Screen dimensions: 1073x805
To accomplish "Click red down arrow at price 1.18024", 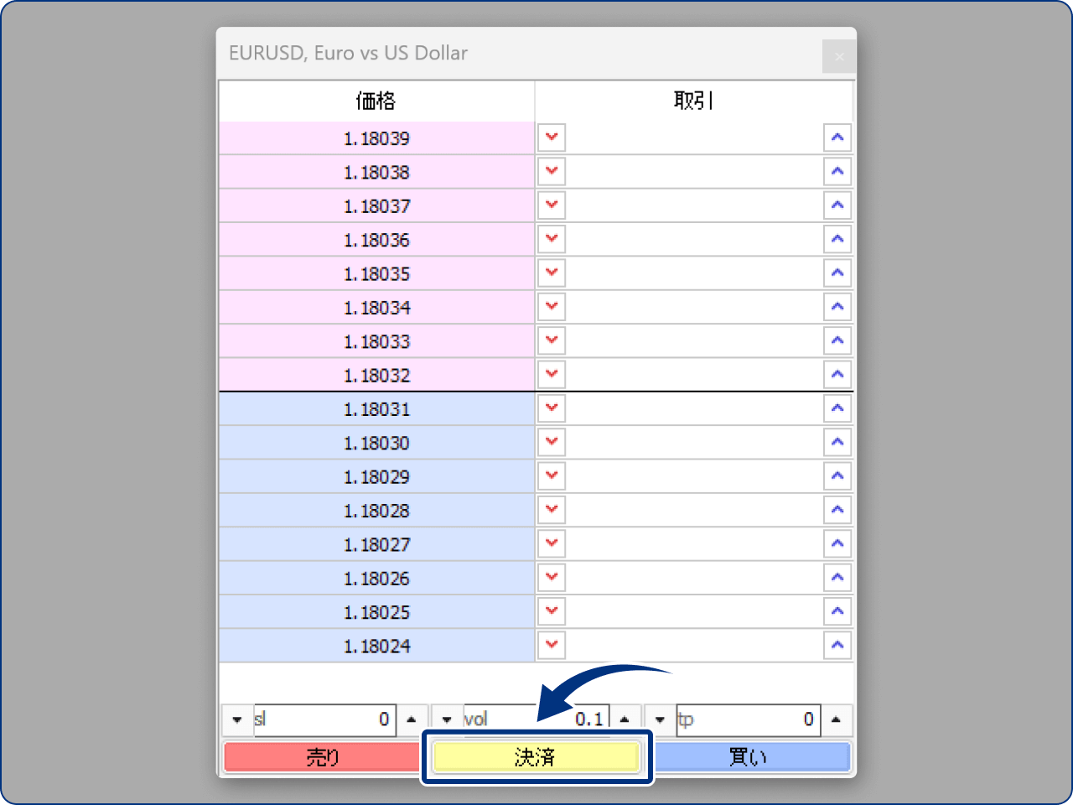I will click(x=552, y=645).
